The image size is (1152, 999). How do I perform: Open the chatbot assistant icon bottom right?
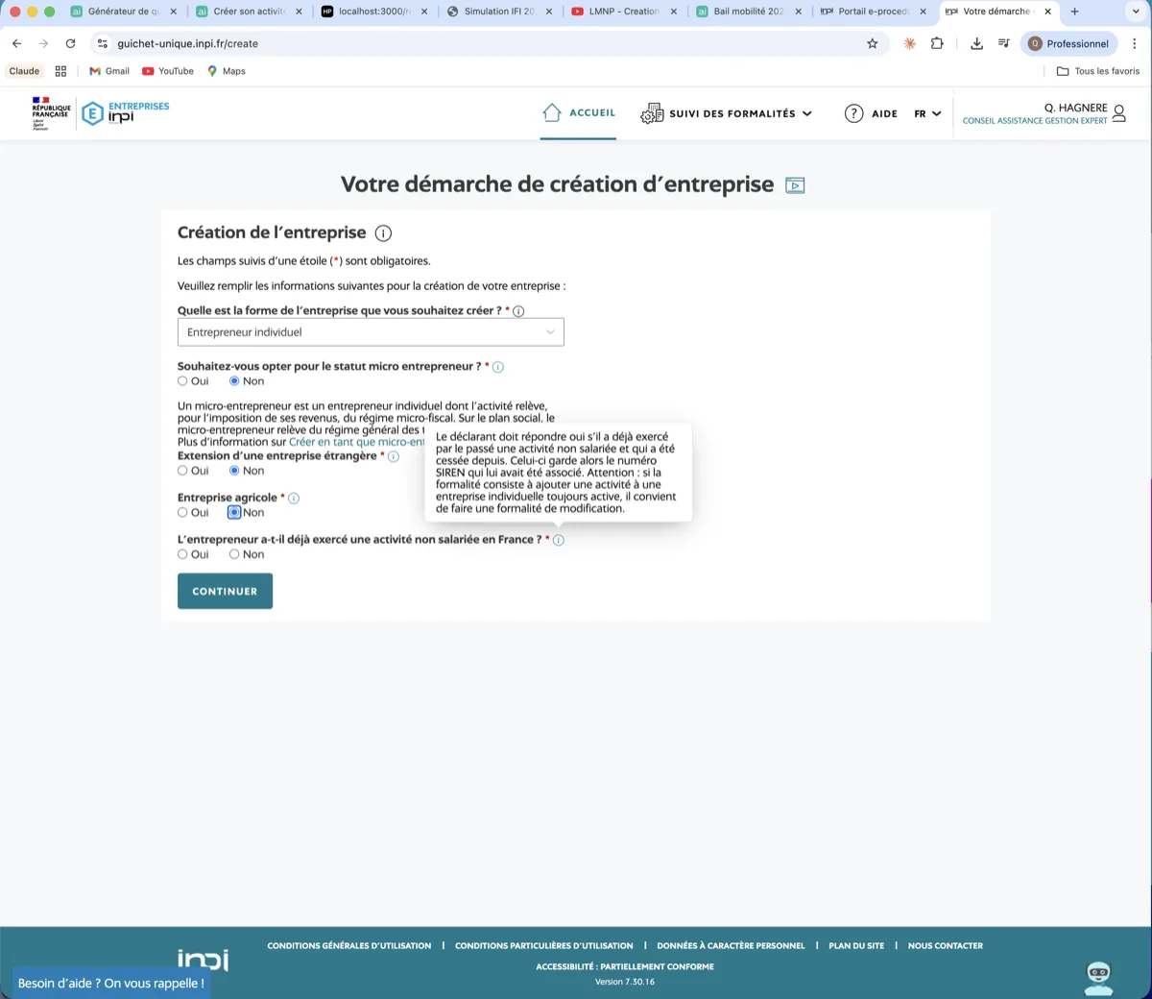pos(1097,976)
